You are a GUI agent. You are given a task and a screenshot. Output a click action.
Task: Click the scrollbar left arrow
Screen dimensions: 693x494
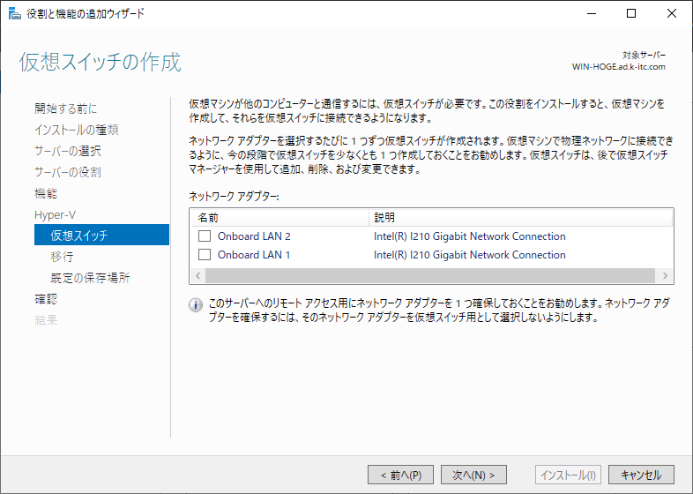[x=198, y=275]
